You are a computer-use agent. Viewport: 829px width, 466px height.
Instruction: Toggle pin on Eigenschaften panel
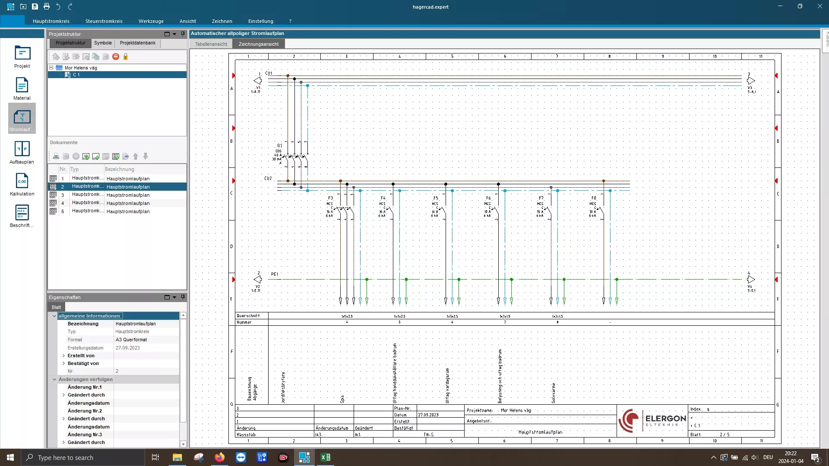click(183, 297)
